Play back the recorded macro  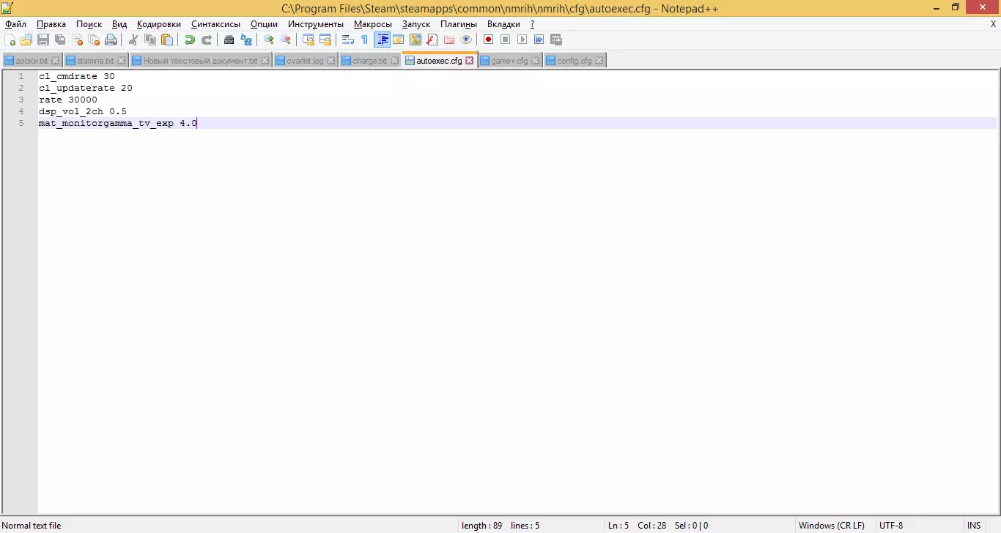[x=522, y=40]
